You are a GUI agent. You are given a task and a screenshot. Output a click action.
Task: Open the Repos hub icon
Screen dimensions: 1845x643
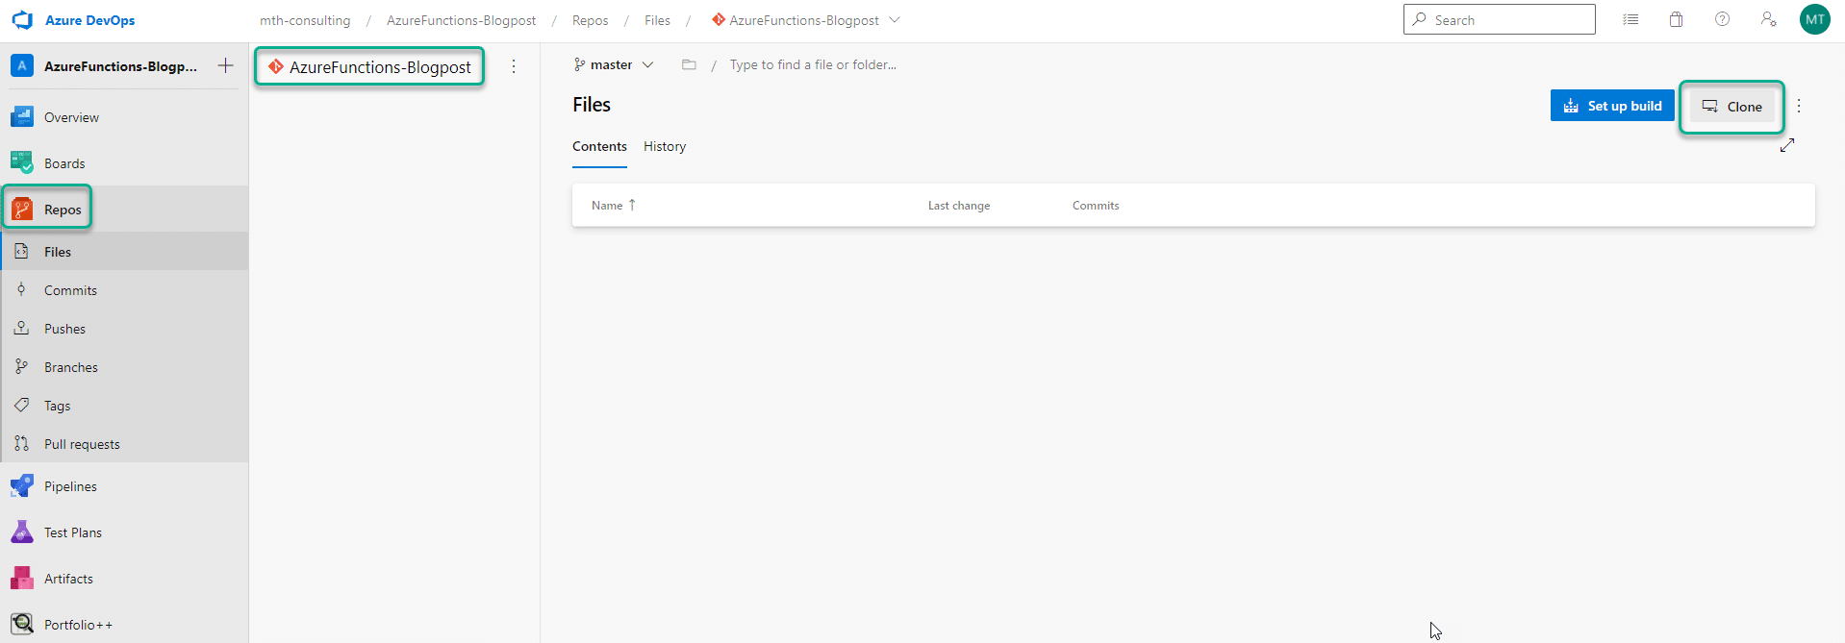(22, 210)
